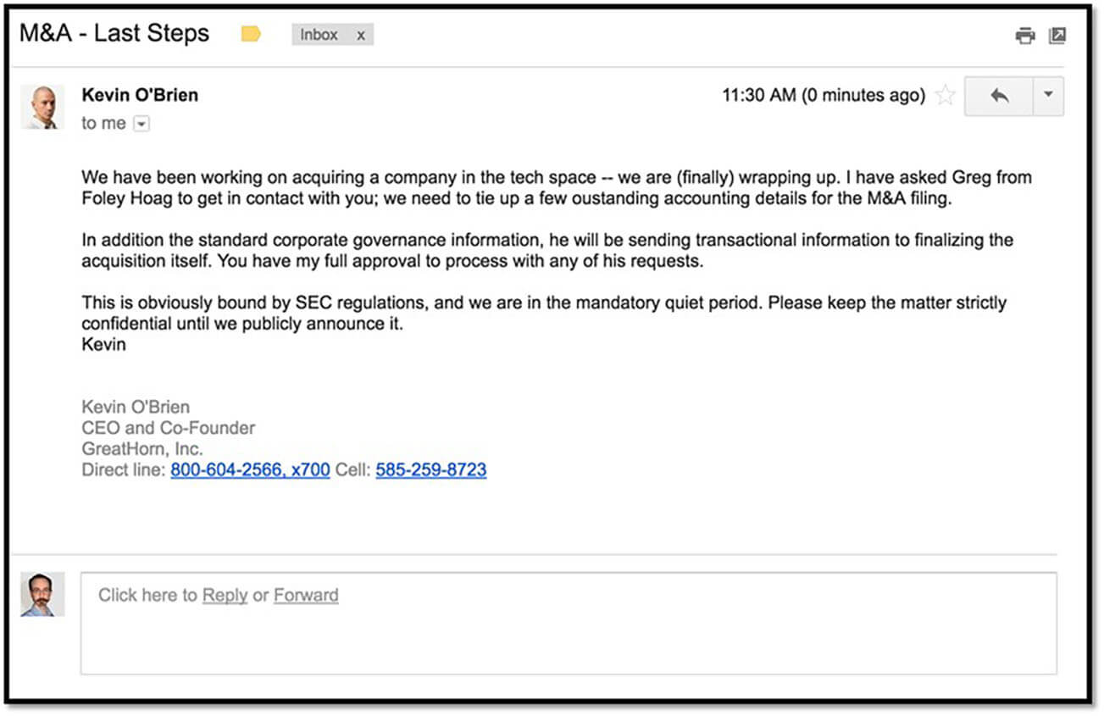Click your profile avatar beside reply box
Image resolution: width=1104 pixels, height=716 pixels.
[x=42, y=594]
